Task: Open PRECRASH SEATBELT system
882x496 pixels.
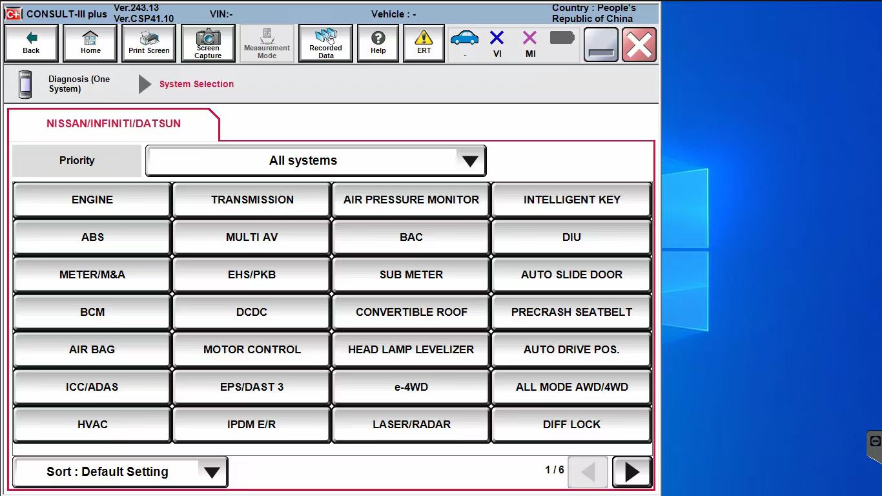Action: click(571, 312)
